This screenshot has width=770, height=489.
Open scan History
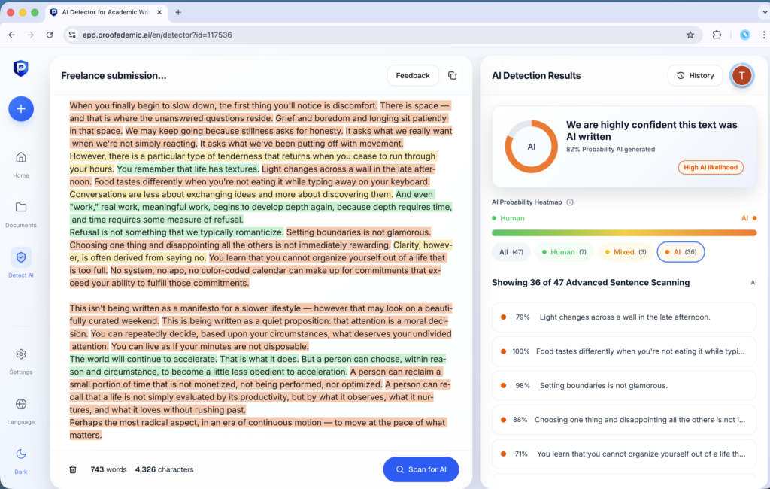tap(695, 76)
